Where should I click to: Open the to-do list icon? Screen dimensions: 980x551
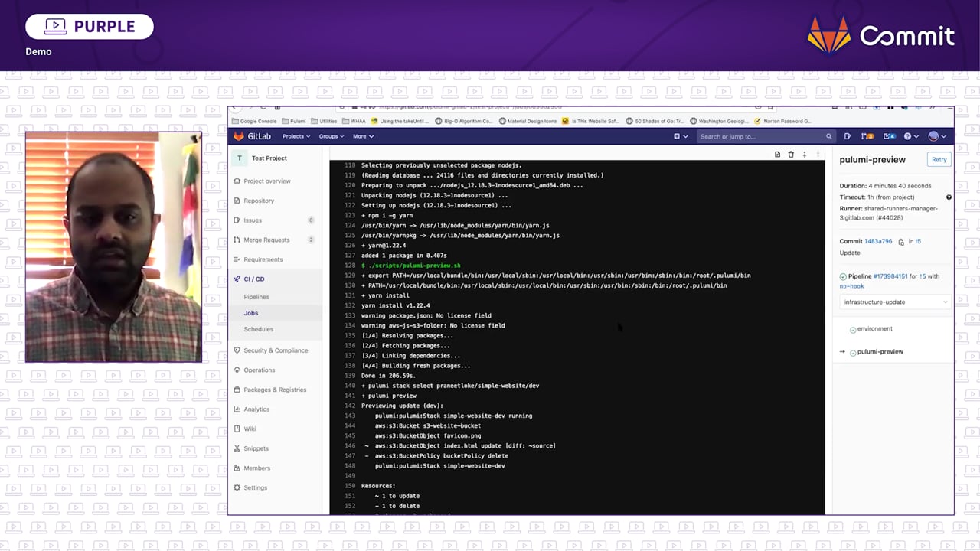(x=890, y=136)
